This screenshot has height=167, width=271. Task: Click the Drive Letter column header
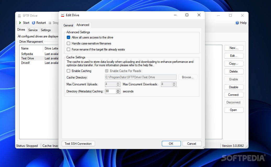51,48
